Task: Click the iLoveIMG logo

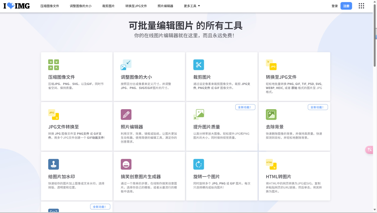Action: (x=16, y=6)
